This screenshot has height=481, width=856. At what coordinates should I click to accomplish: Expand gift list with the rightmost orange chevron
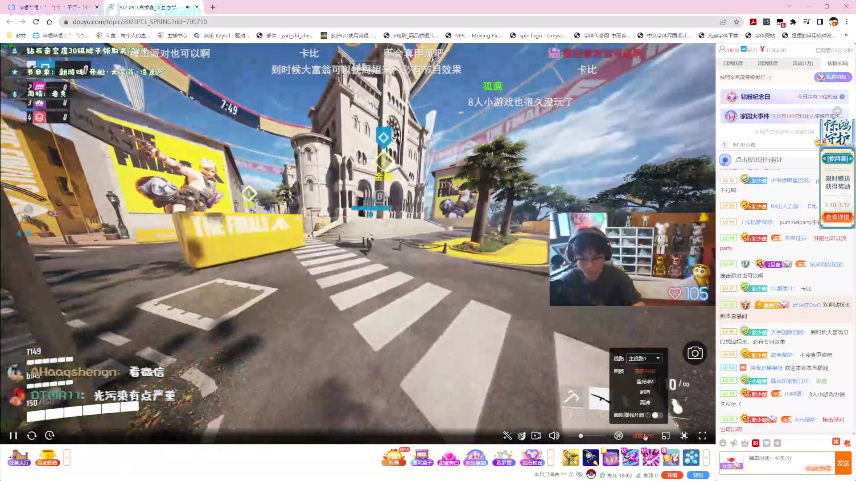[x=706, y=457]
